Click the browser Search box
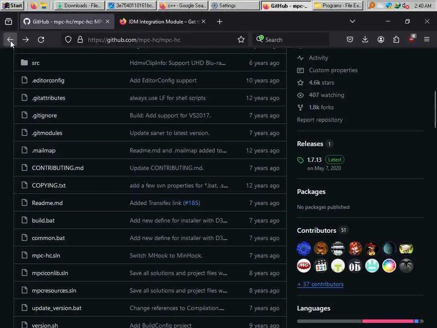Screen dimensions: 437x328 pos(291,40)
